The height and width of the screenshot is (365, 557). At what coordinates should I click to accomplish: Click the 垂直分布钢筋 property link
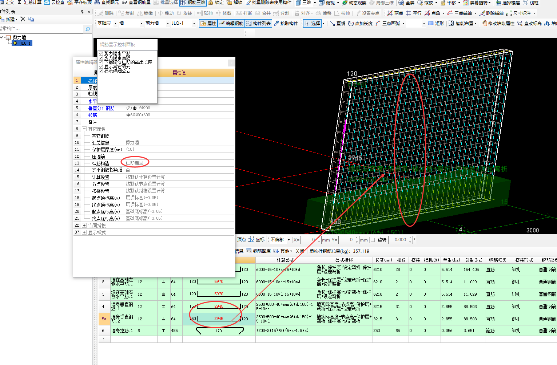(x=101, y=108)
